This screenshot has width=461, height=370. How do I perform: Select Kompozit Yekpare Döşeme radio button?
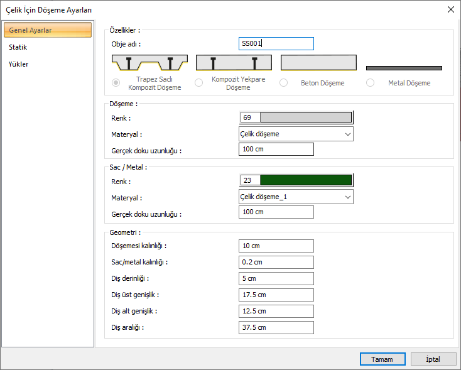tap(199, 83)
